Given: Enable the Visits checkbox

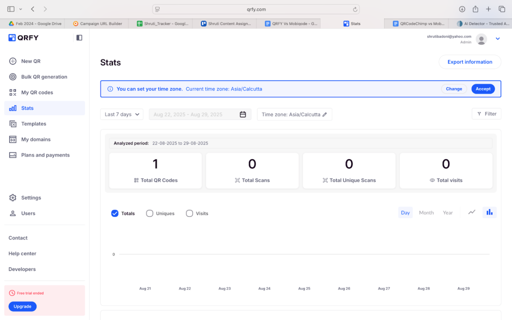Looking at the screenshot, I should click(x=189, y=213).
